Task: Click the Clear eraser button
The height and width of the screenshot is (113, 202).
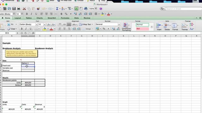Action: (x=12, y=29)
